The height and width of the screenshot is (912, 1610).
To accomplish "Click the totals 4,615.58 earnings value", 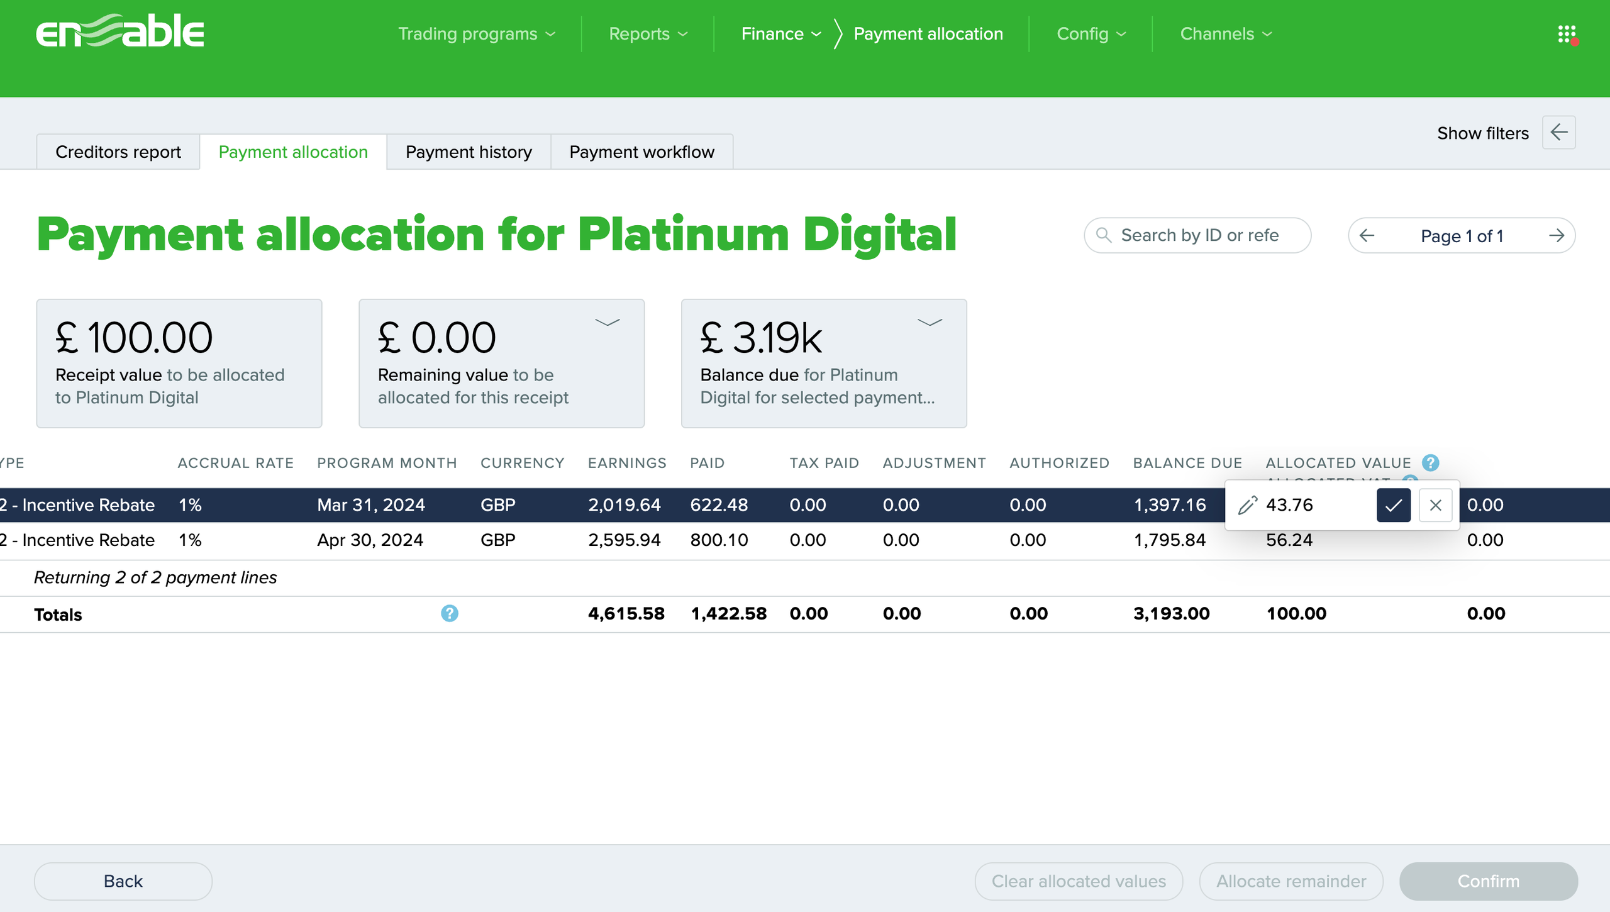I will point(626,614).
